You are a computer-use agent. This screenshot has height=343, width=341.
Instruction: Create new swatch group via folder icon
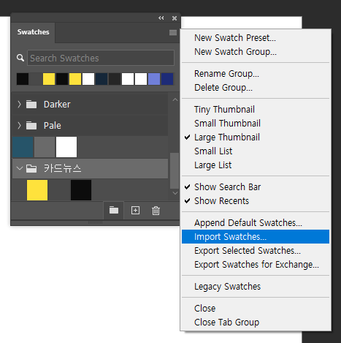point(114,210)
